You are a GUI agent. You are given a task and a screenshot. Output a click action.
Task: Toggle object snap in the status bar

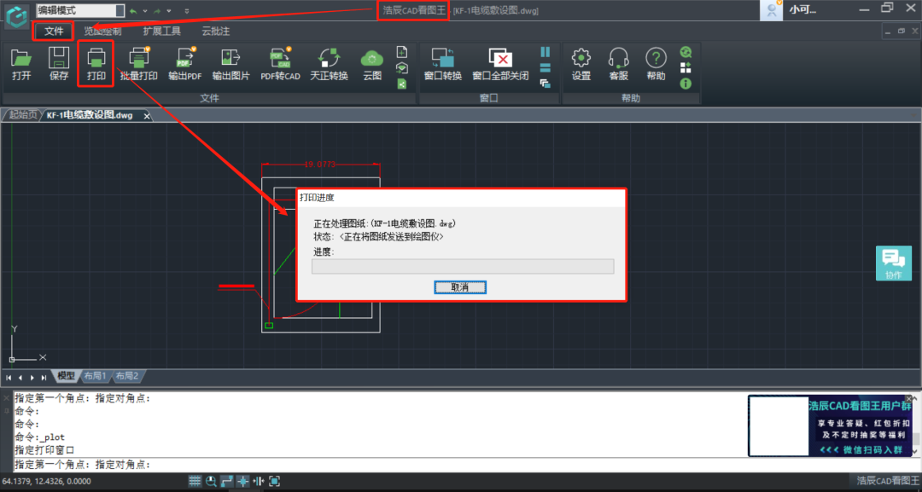242,480
